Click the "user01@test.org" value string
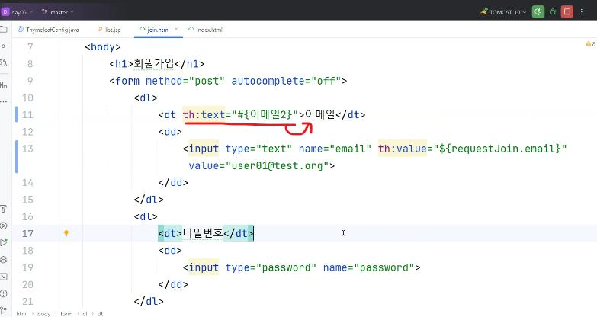597x317 pixels. [278, 165]
